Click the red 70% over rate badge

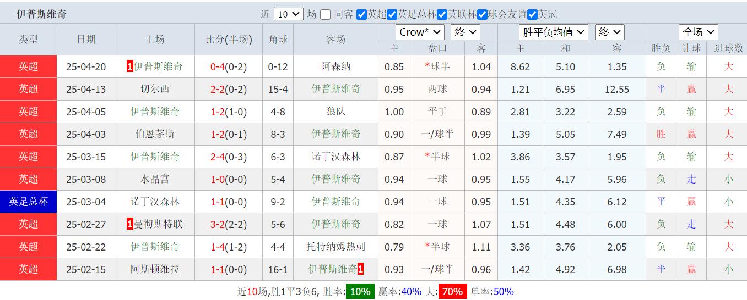point(452,292)
